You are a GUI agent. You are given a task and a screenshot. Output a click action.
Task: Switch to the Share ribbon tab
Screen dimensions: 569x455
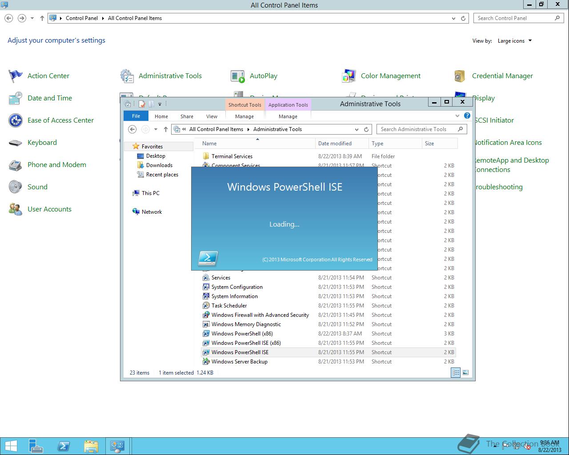(x=186, y=116)
